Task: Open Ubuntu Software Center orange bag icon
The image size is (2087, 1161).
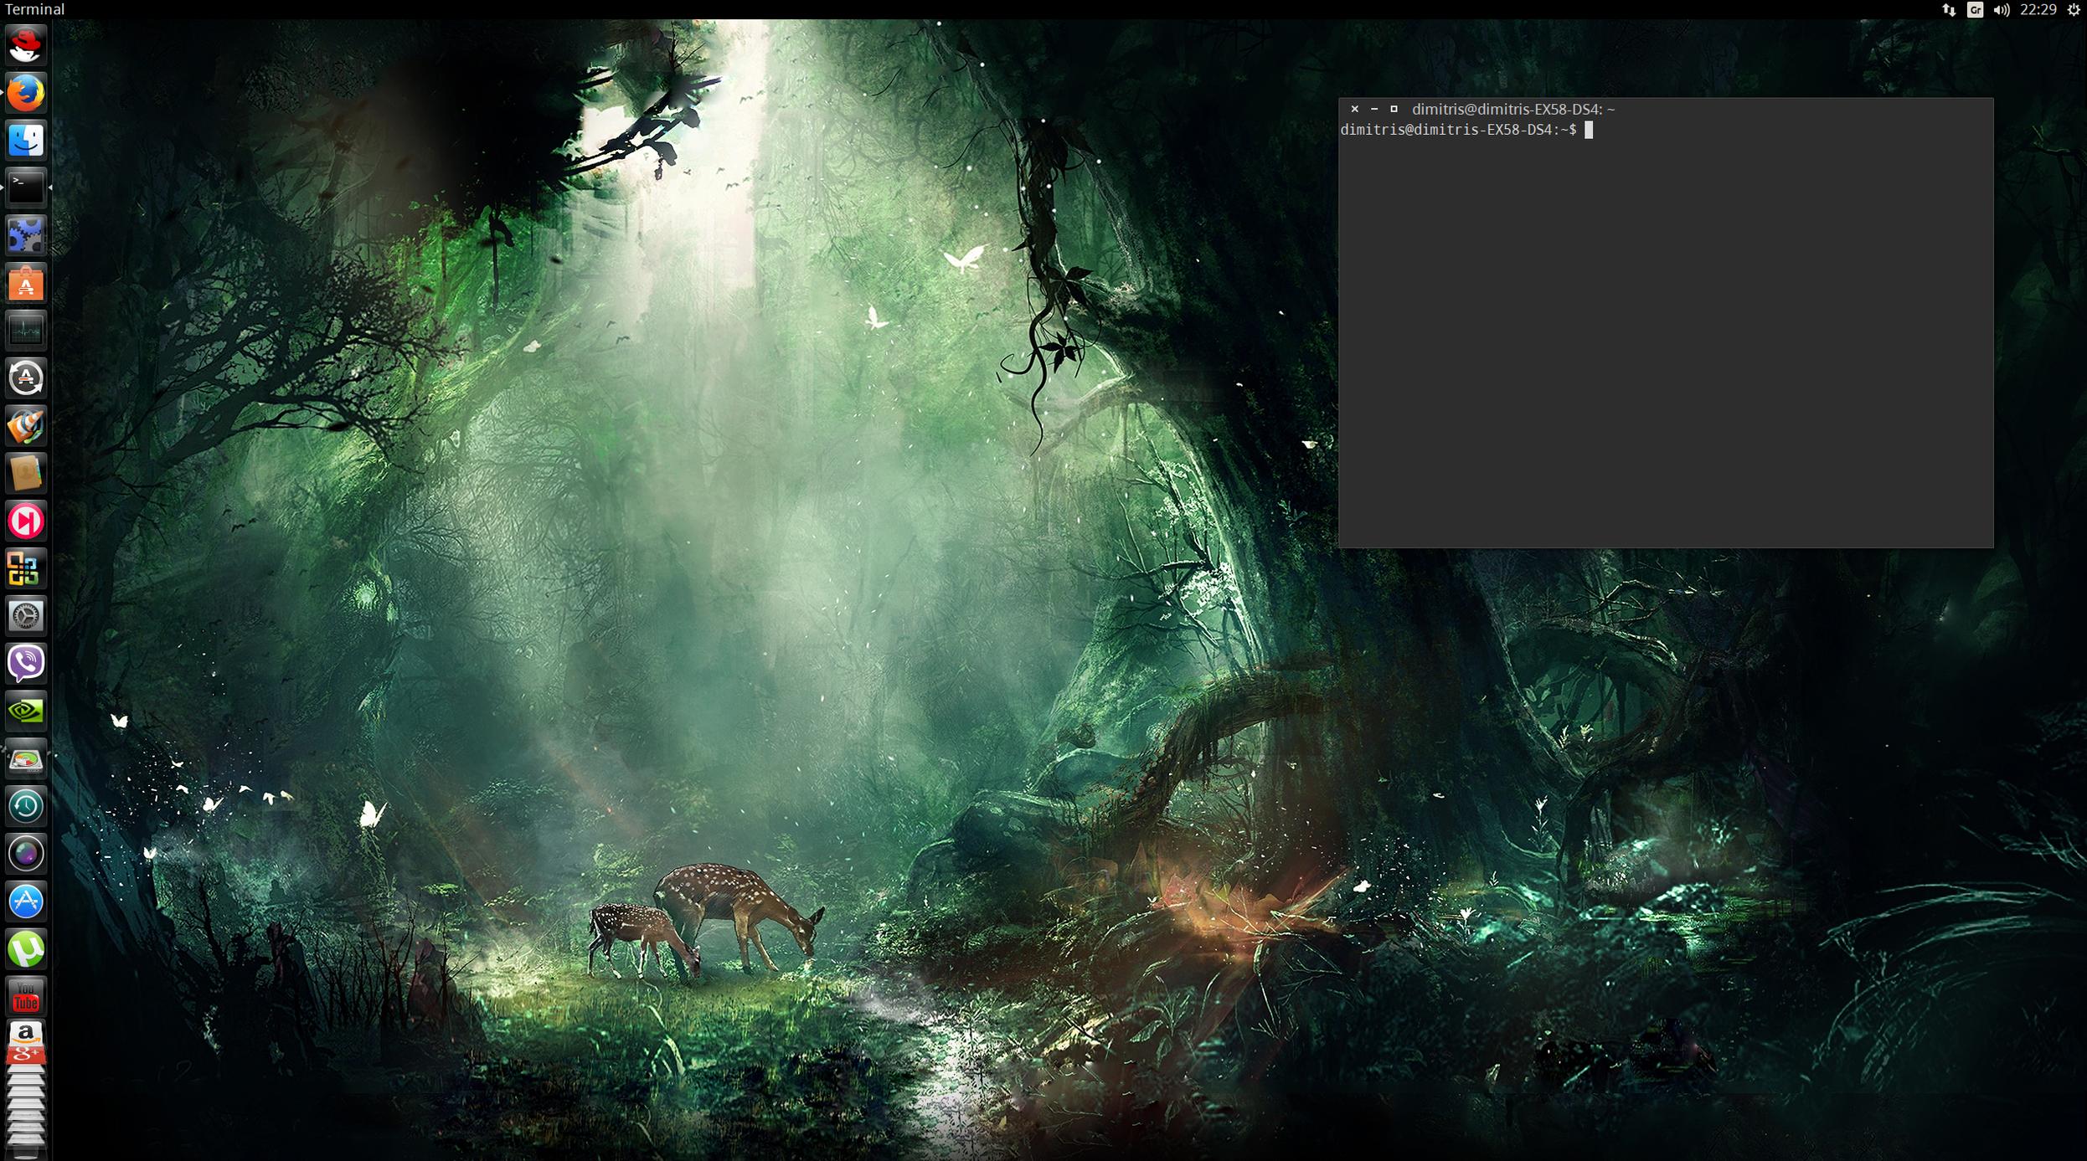Action: [x=26, y=283]
